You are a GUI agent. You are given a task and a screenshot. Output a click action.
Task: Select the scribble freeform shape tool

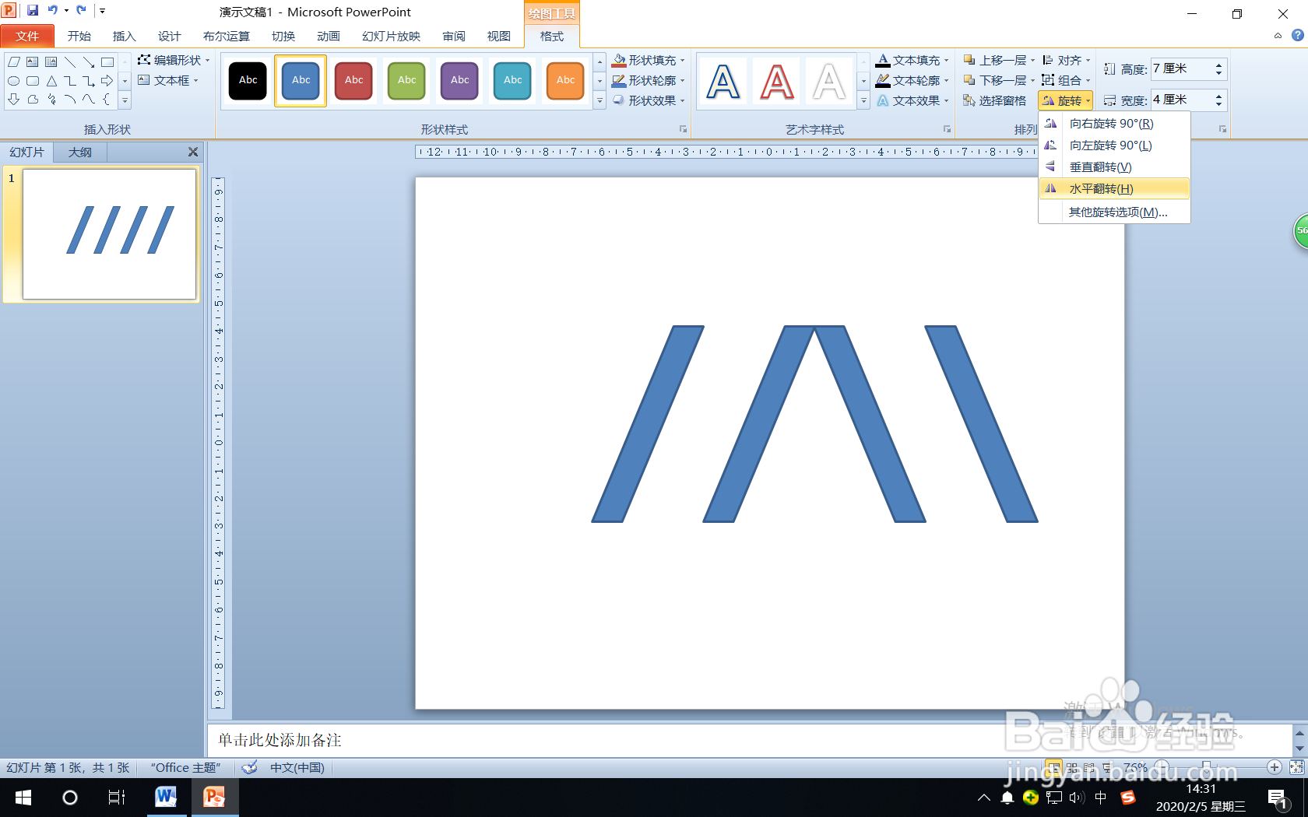click(x=51, y=100)
